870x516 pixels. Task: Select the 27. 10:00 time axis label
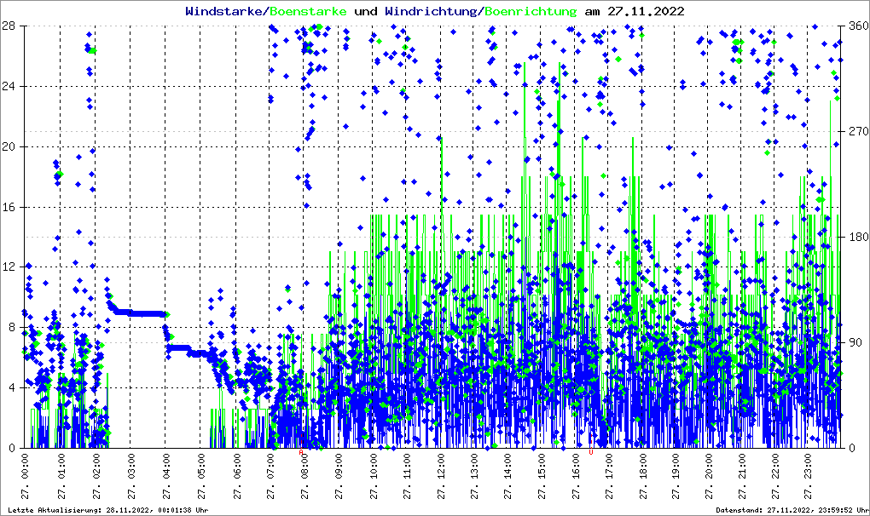(x=374, y=477)
